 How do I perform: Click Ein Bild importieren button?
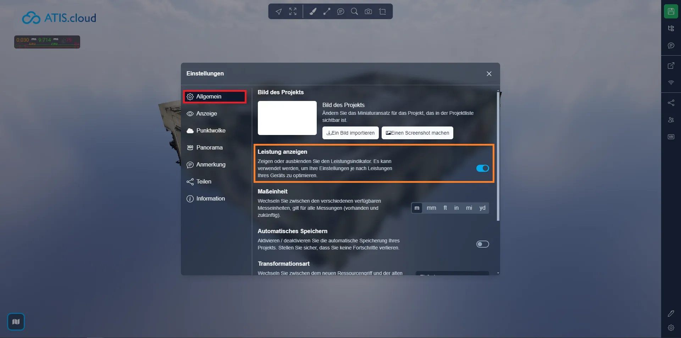[x=350, y=133]
